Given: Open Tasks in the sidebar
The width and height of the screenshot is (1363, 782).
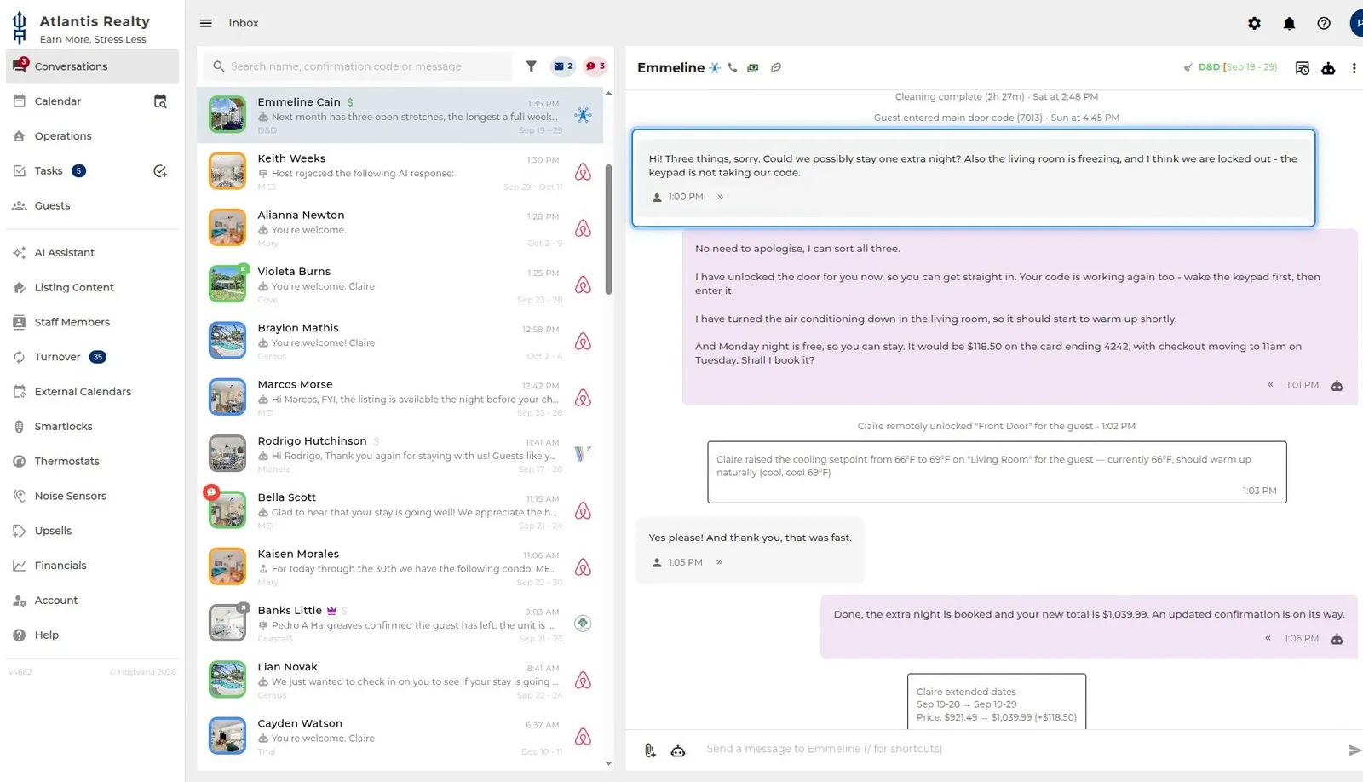Looking at the screenshot, I should point(49,171).
